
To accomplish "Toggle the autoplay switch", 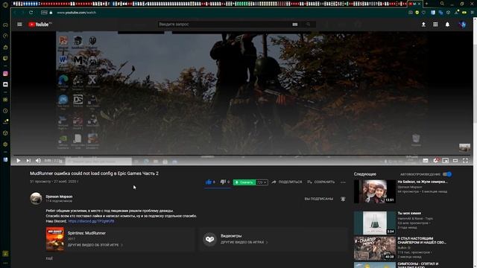I will [447, 174].
